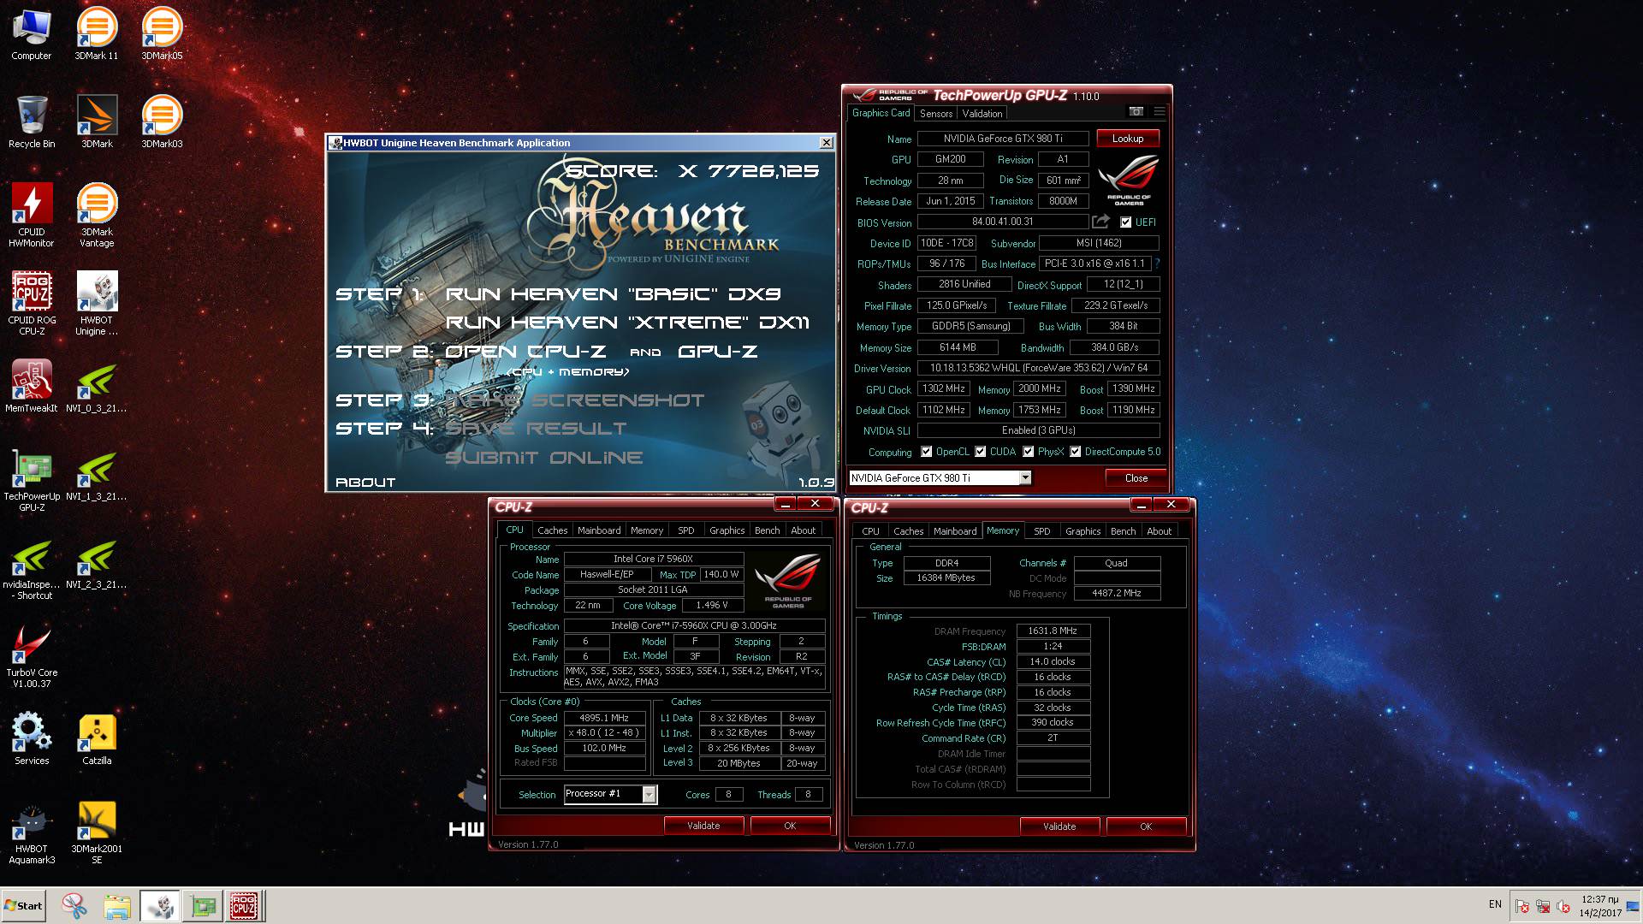The height and width of the screenshot is (924, 1643).
Task: Click Make Screenshot step in Heaven app
Action: [574, 400]
